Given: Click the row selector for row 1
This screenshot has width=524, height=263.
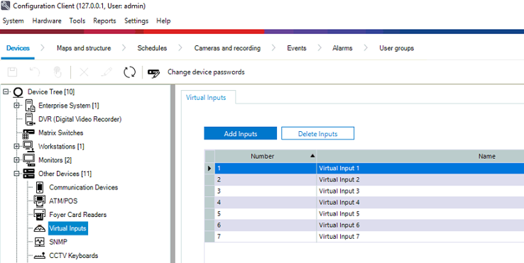Looking at the screenshot, I should pos(209,168).
